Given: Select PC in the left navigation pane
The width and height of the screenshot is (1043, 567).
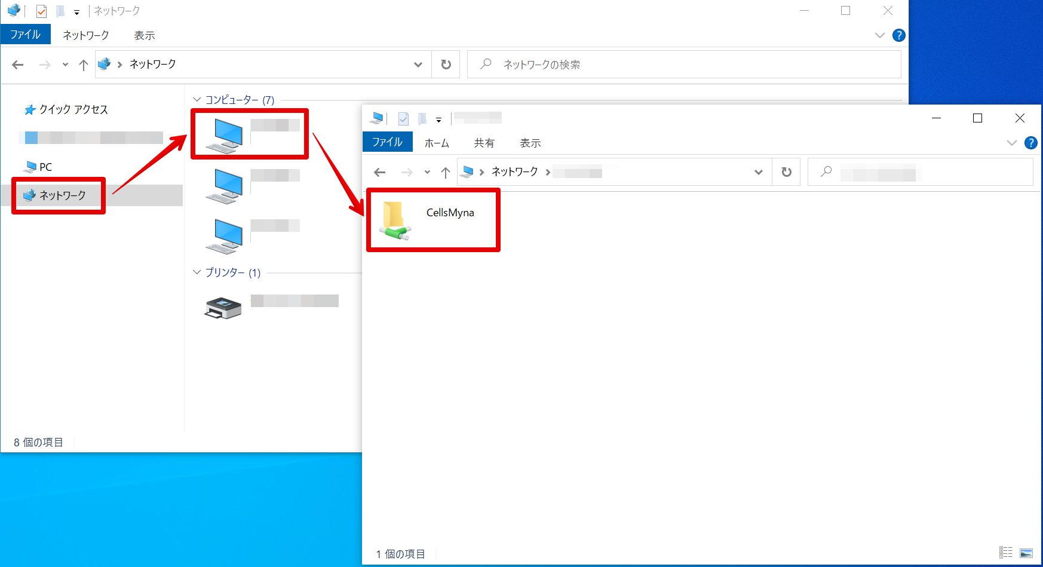Looking at the screenshot, I should (x=38, y=167).
